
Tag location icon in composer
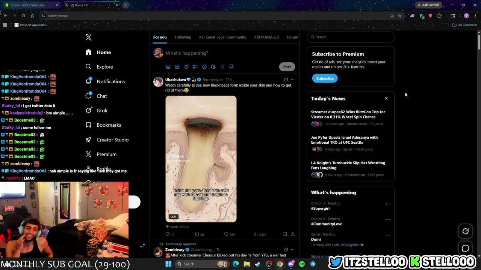[x=222, y=67]
